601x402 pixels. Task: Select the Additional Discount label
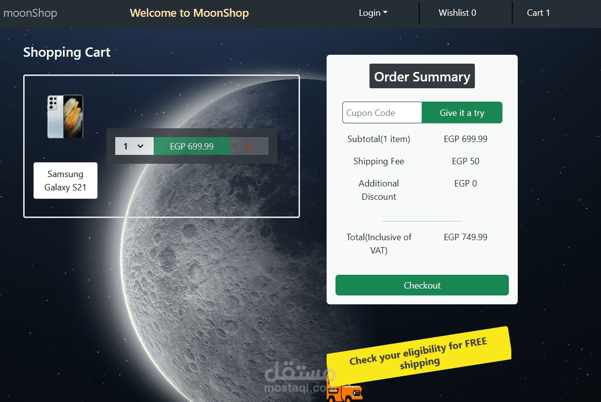point(379,190)
